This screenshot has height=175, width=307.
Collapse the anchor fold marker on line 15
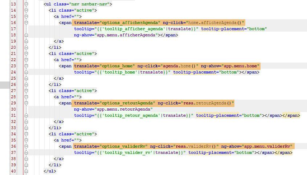click(26, 16)
